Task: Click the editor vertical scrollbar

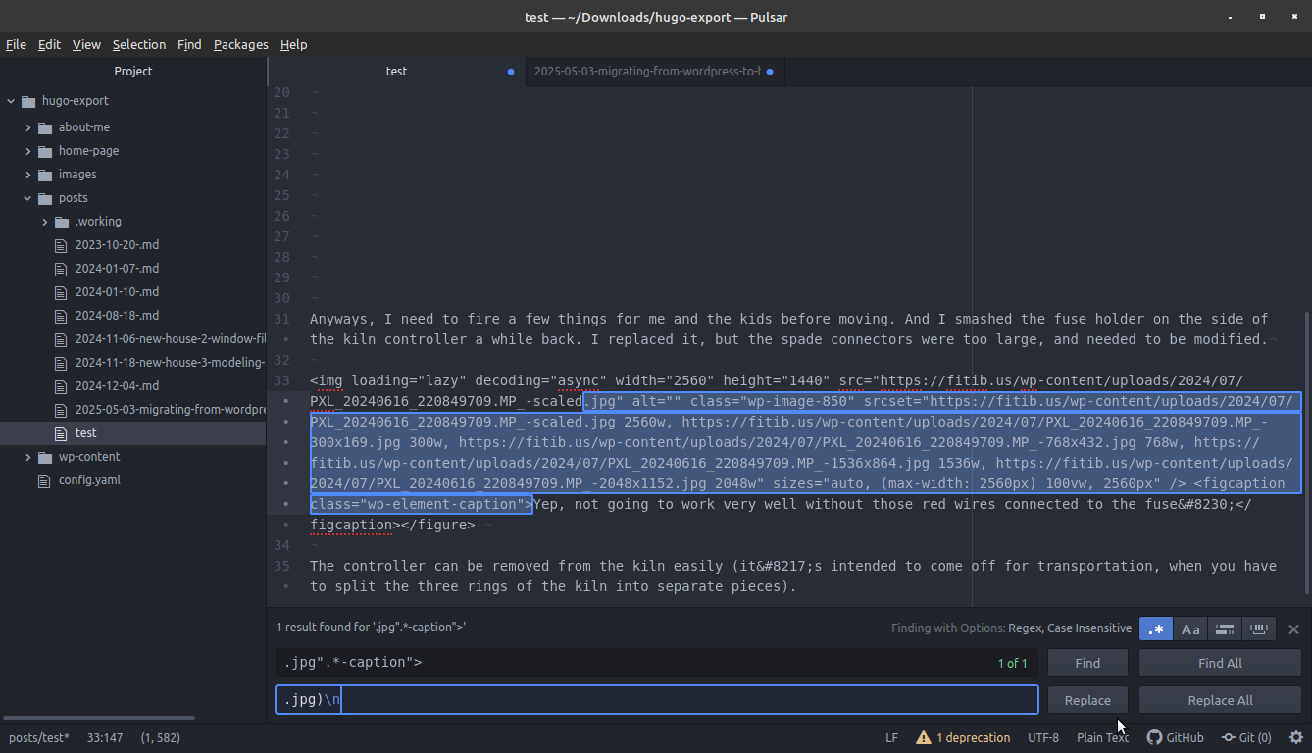Action: pos(1306,453)
